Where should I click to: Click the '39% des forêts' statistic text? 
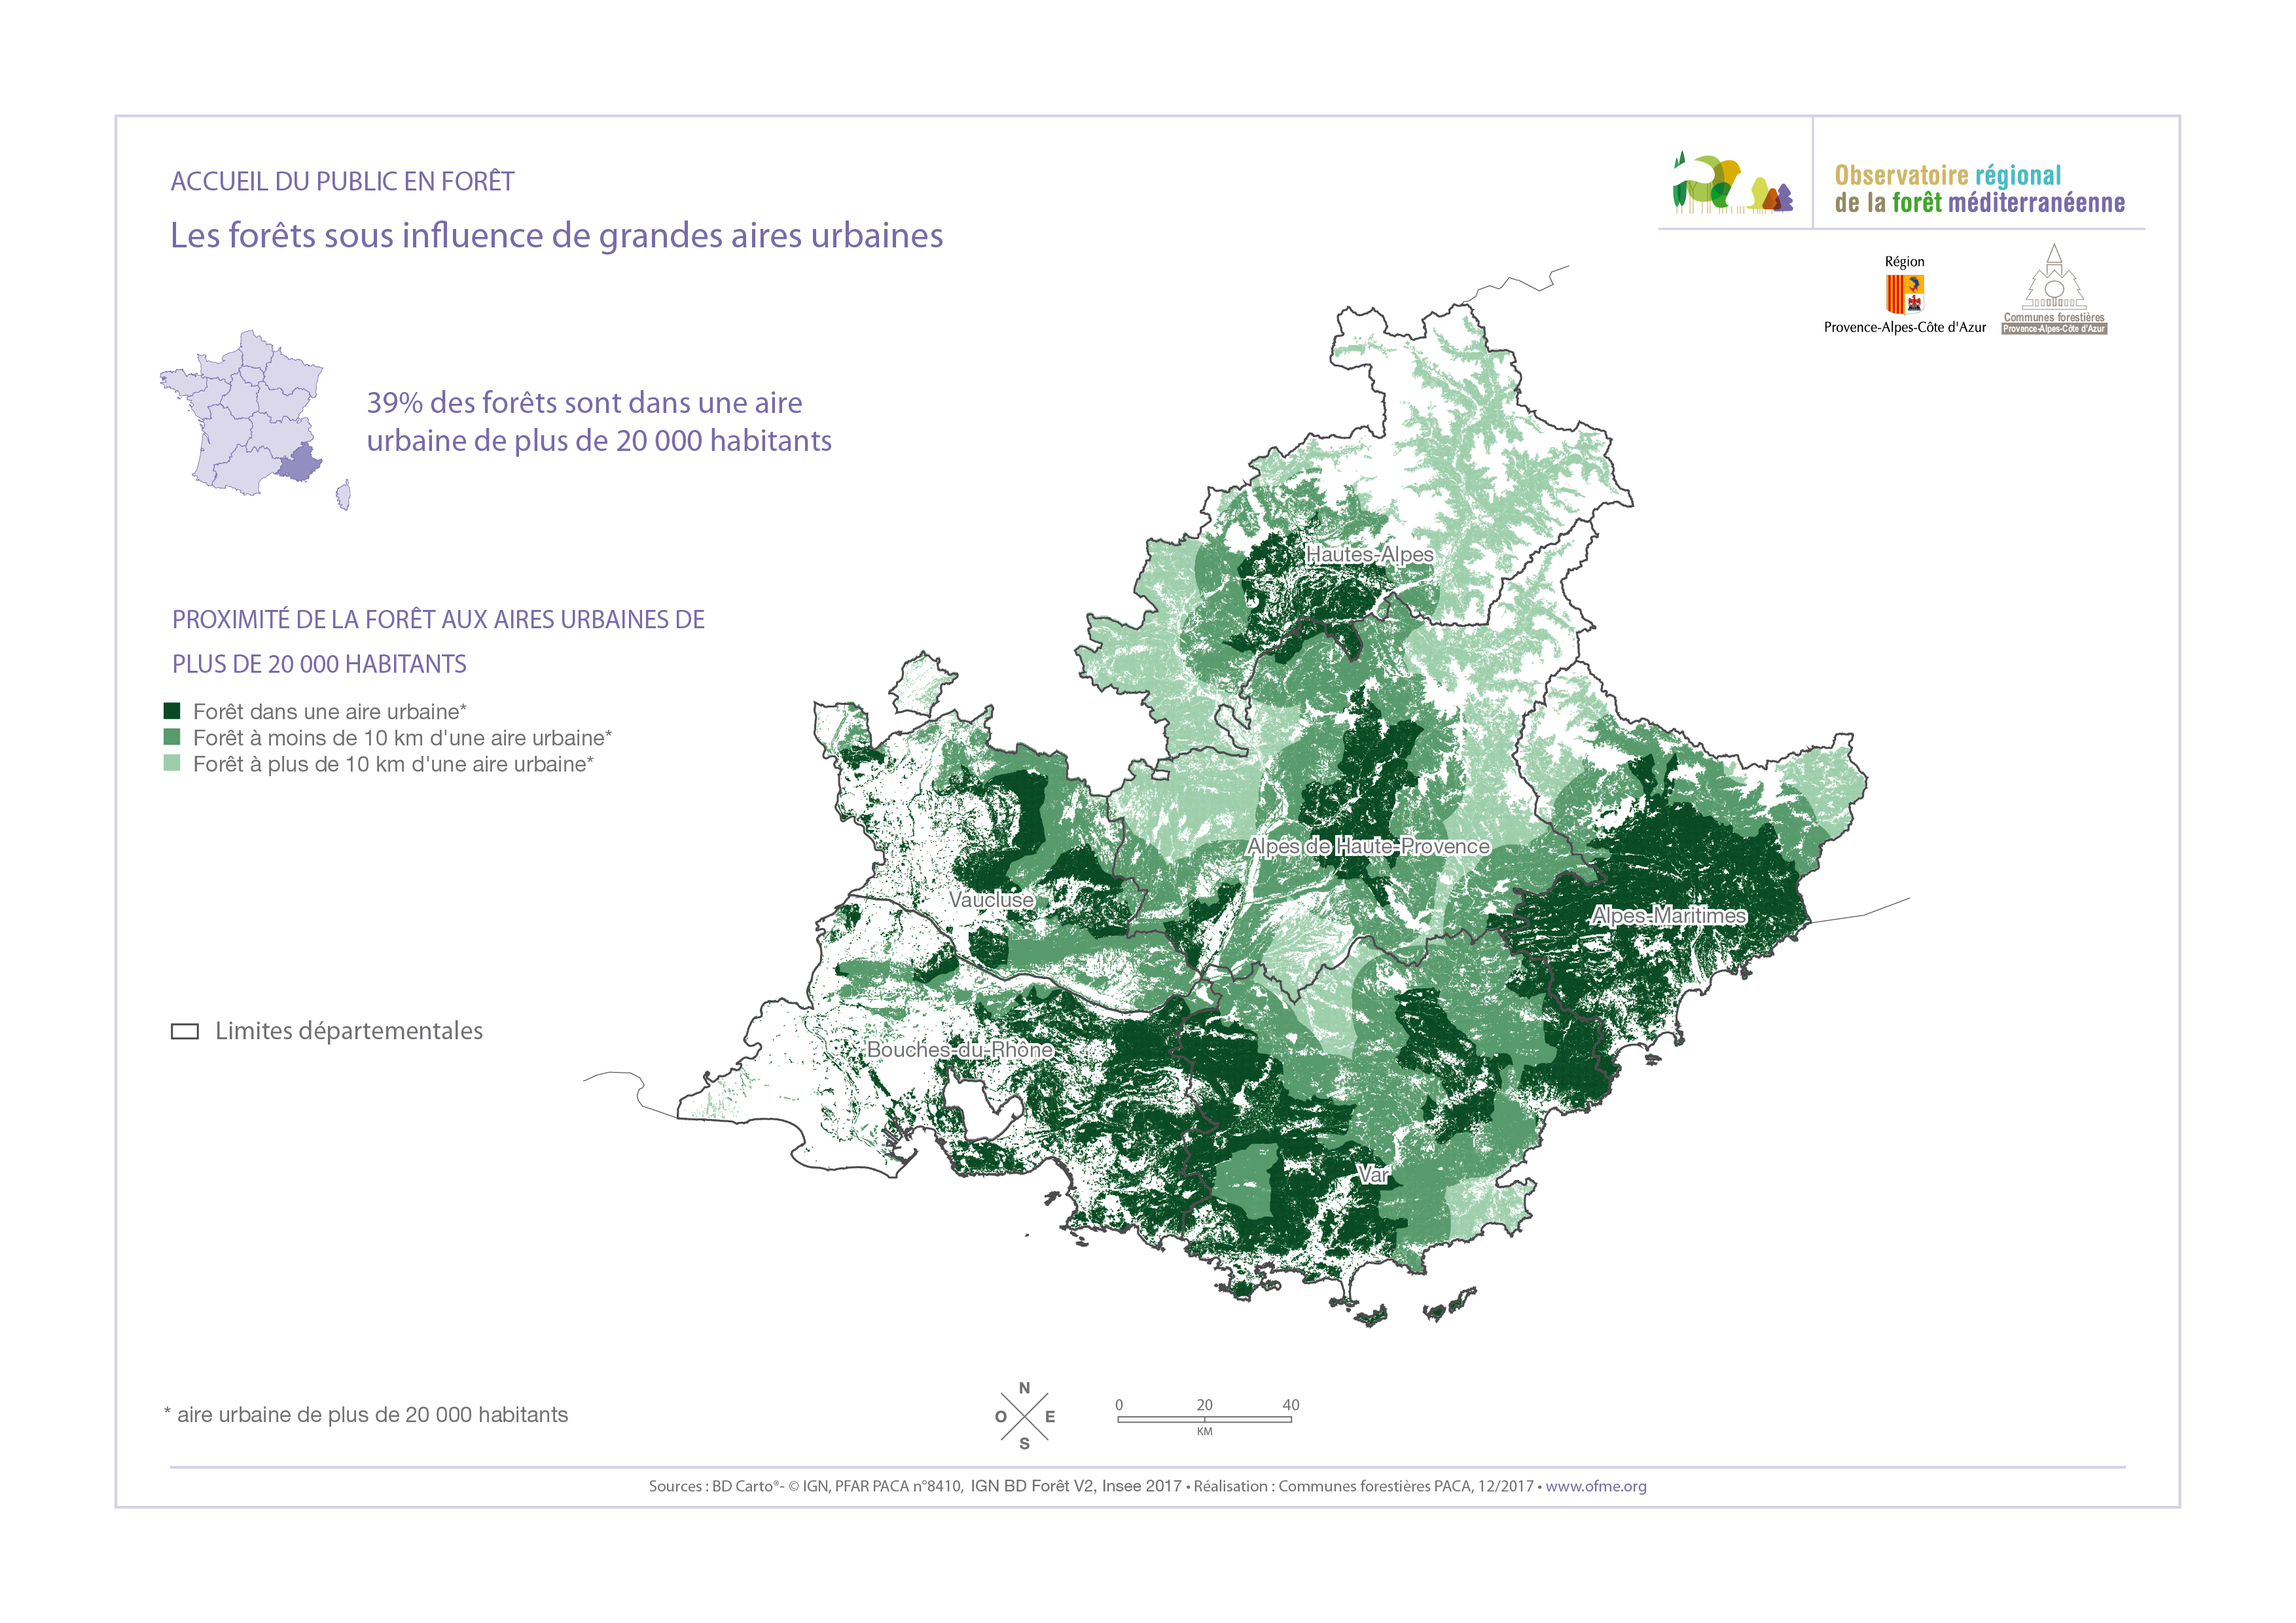point(599,421)
